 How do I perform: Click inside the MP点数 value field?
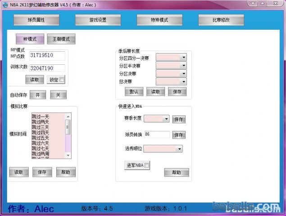(47, 55)
